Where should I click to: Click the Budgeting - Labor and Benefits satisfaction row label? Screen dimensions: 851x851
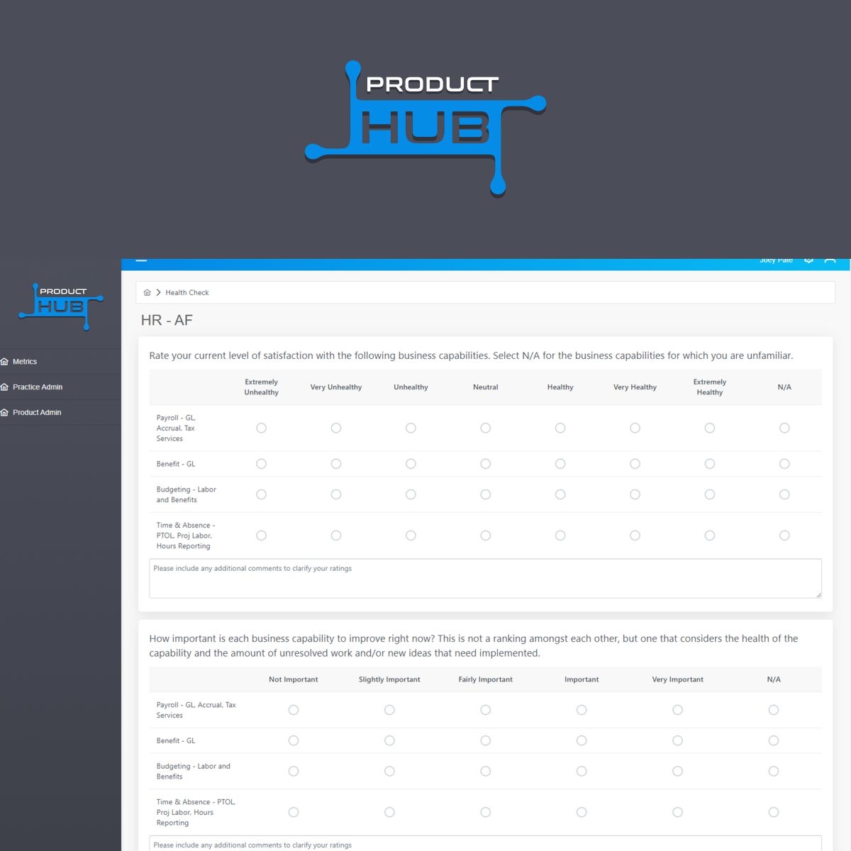coord(187,494)
